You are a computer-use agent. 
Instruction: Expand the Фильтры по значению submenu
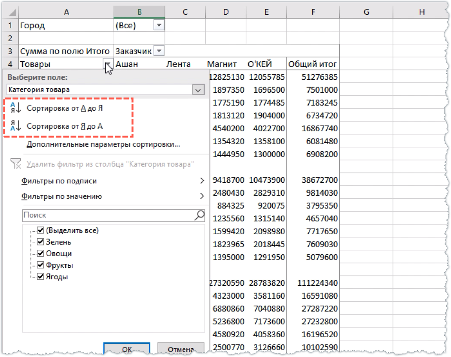click(202, 196)
